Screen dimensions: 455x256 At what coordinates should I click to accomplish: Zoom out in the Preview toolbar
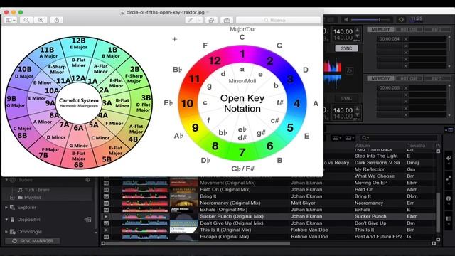[x=26, y=20]
